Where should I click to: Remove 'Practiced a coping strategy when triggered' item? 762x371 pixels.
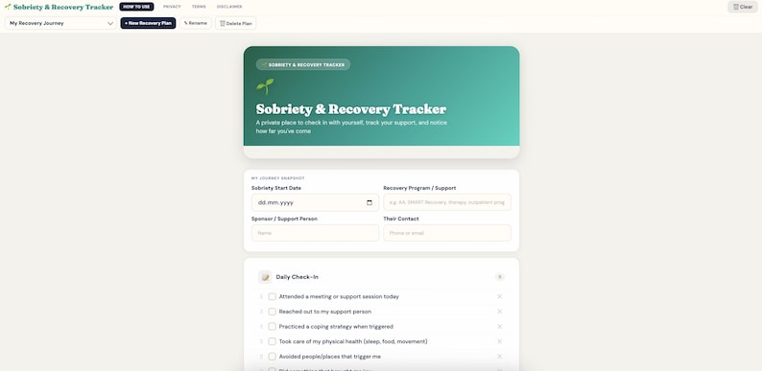500,327
